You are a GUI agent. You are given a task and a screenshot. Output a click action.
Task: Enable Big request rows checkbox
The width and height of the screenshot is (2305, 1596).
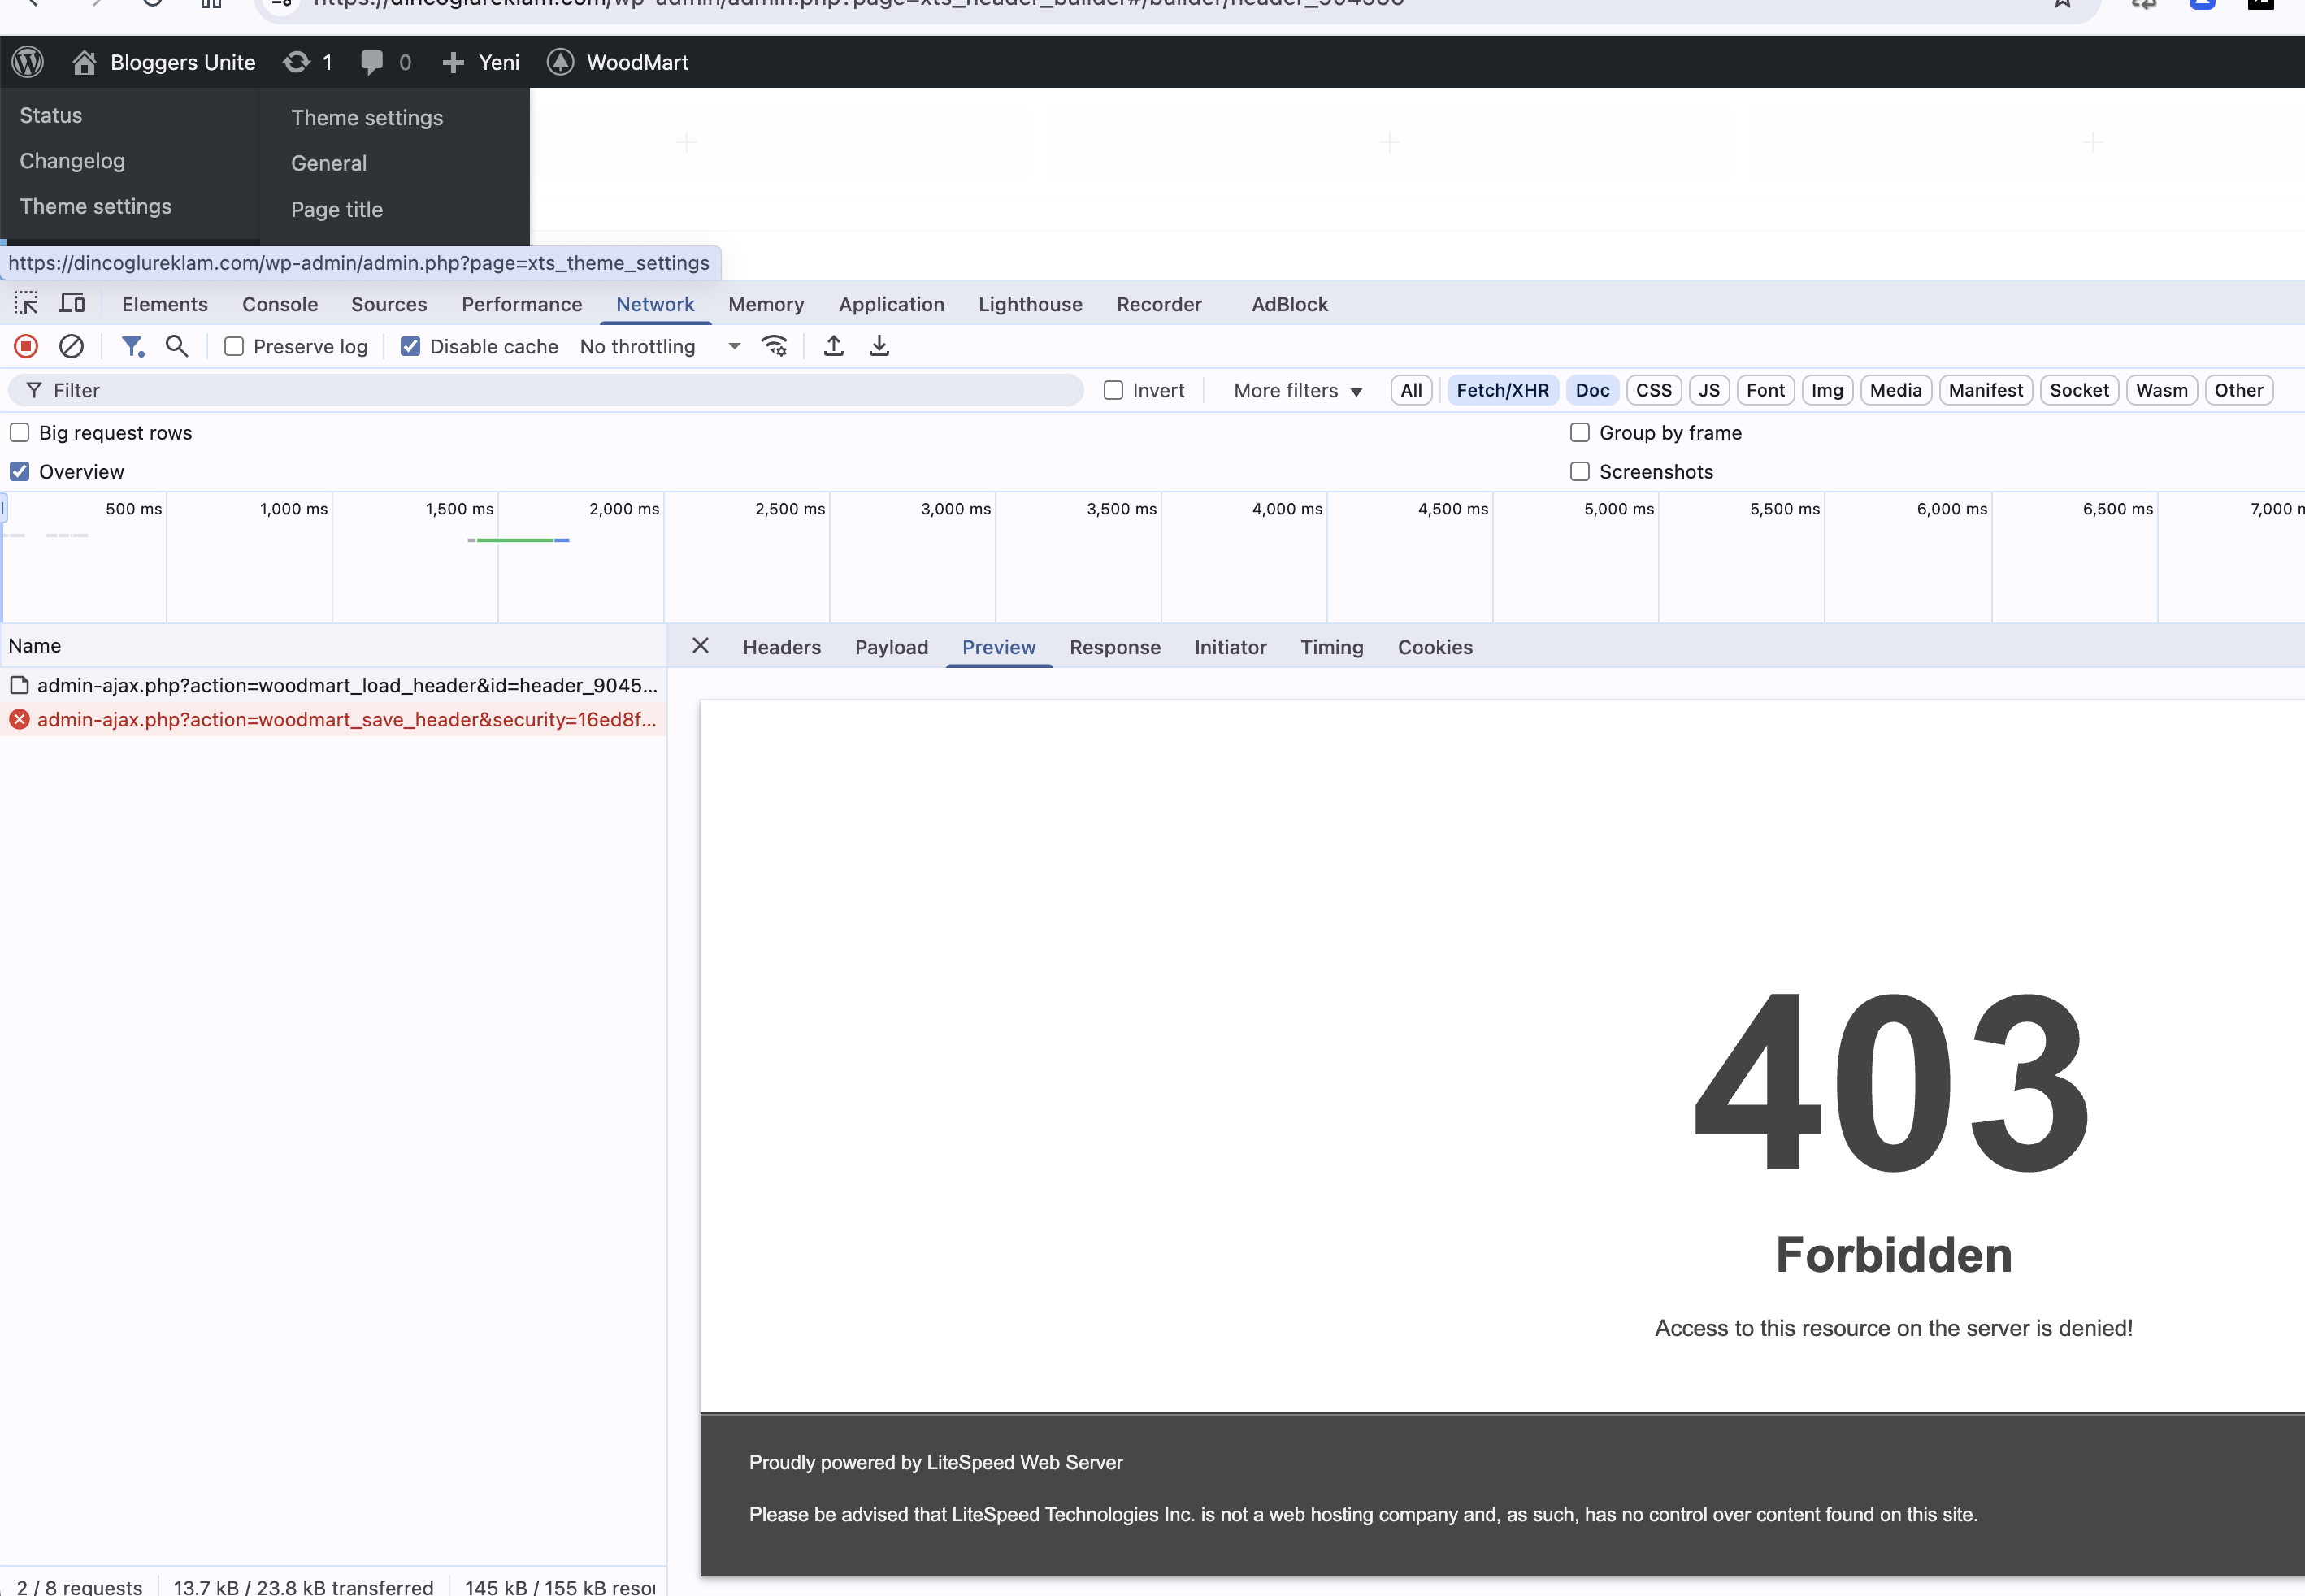coord(20,432)
